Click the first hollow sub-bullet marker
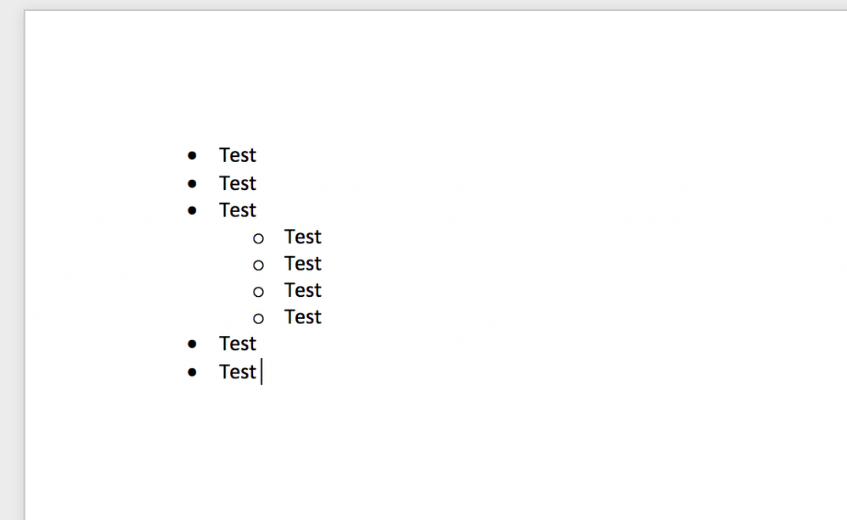The height and width of the screenshot is (520, 847). (x=259, y=238)
